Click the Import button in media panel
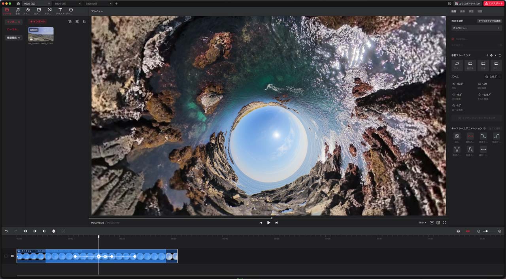Image resolution: width=506 pixels, height=279 pixels. click(x=38, y=21)
